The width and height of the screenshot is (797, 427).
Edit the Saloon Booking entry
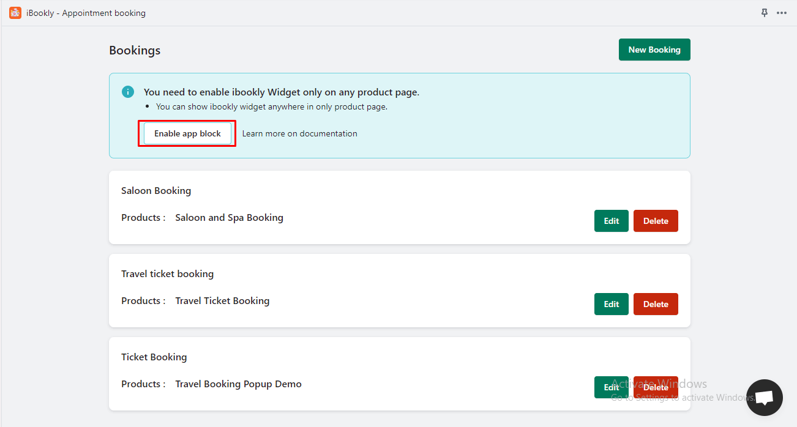point(611,221)
